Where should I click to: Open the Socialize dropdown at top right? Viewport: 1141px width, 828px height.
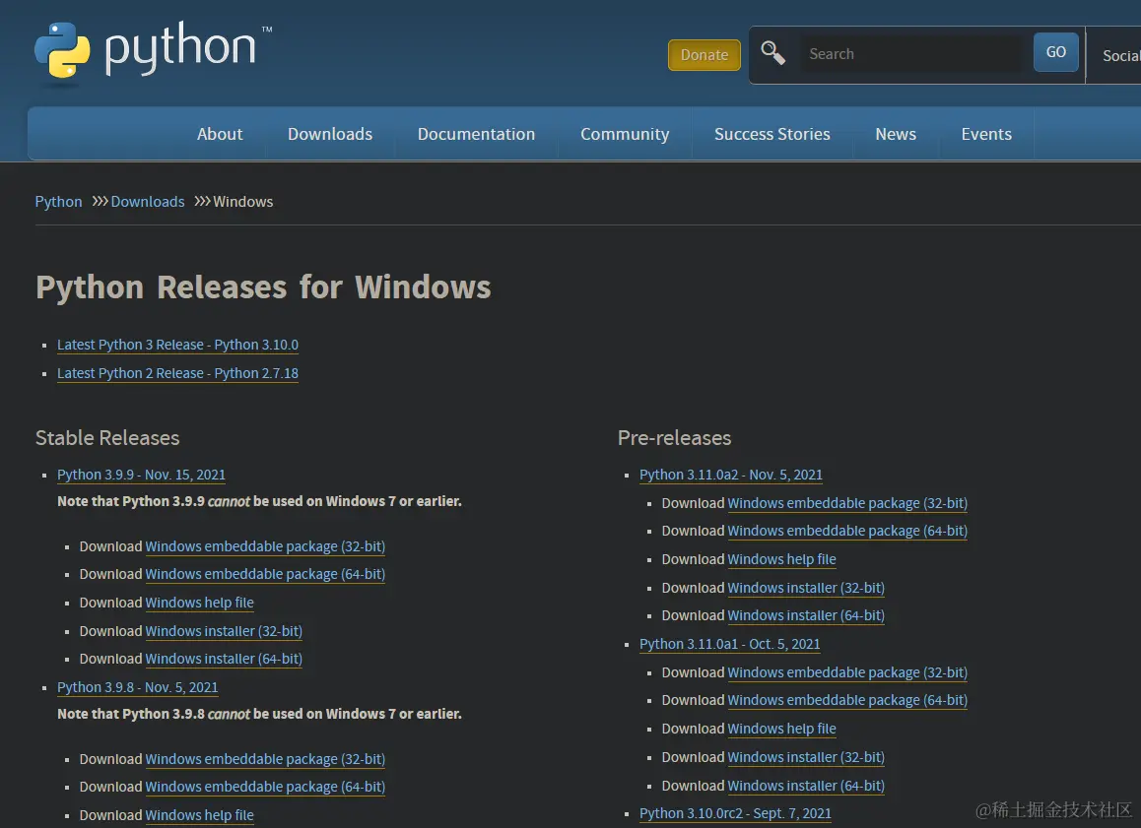pos(1120,55)
